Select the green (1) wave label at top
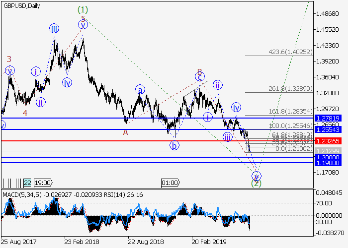This screenshot has width=348, height=248. click(x=83, y=9)
